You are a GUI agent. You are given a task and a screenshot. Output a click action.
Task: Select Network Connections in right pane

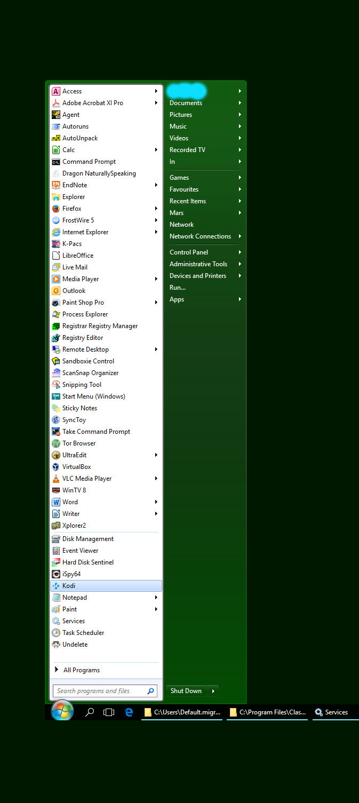tap(200, 236)
